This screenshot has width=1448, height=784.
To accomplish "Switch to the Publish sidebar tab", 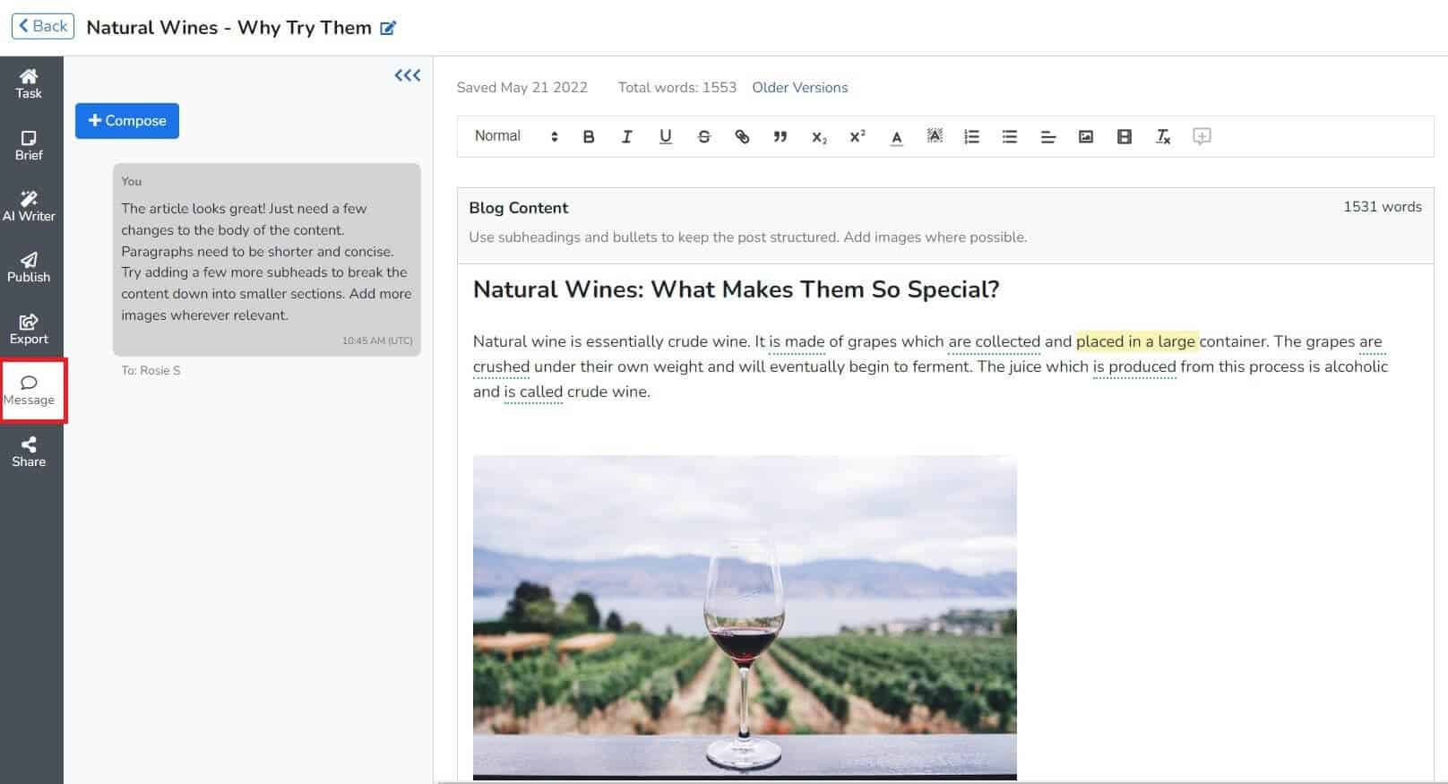I will point(29,267).
